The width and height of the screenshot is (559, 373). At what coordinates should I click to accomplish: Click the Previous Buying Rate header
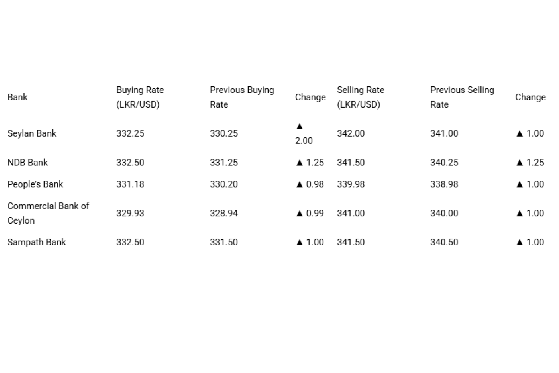(x=242, y=97)
